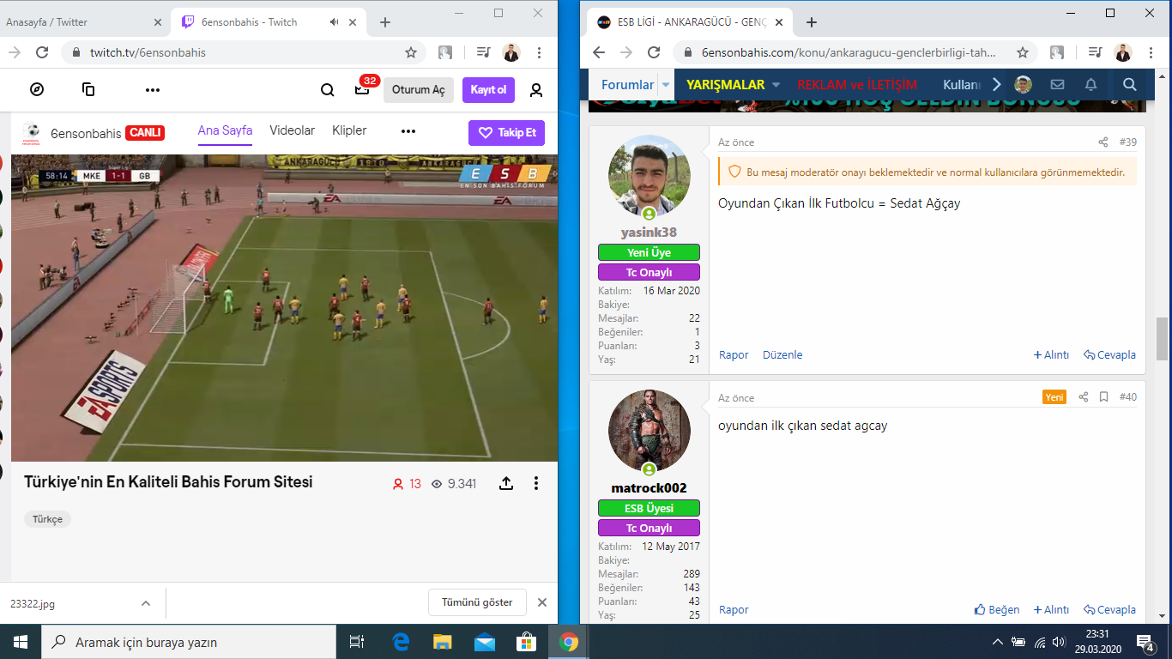Reload the 6ensonbahis forum page
This screenshot has width=1172, height=659.
654,52
